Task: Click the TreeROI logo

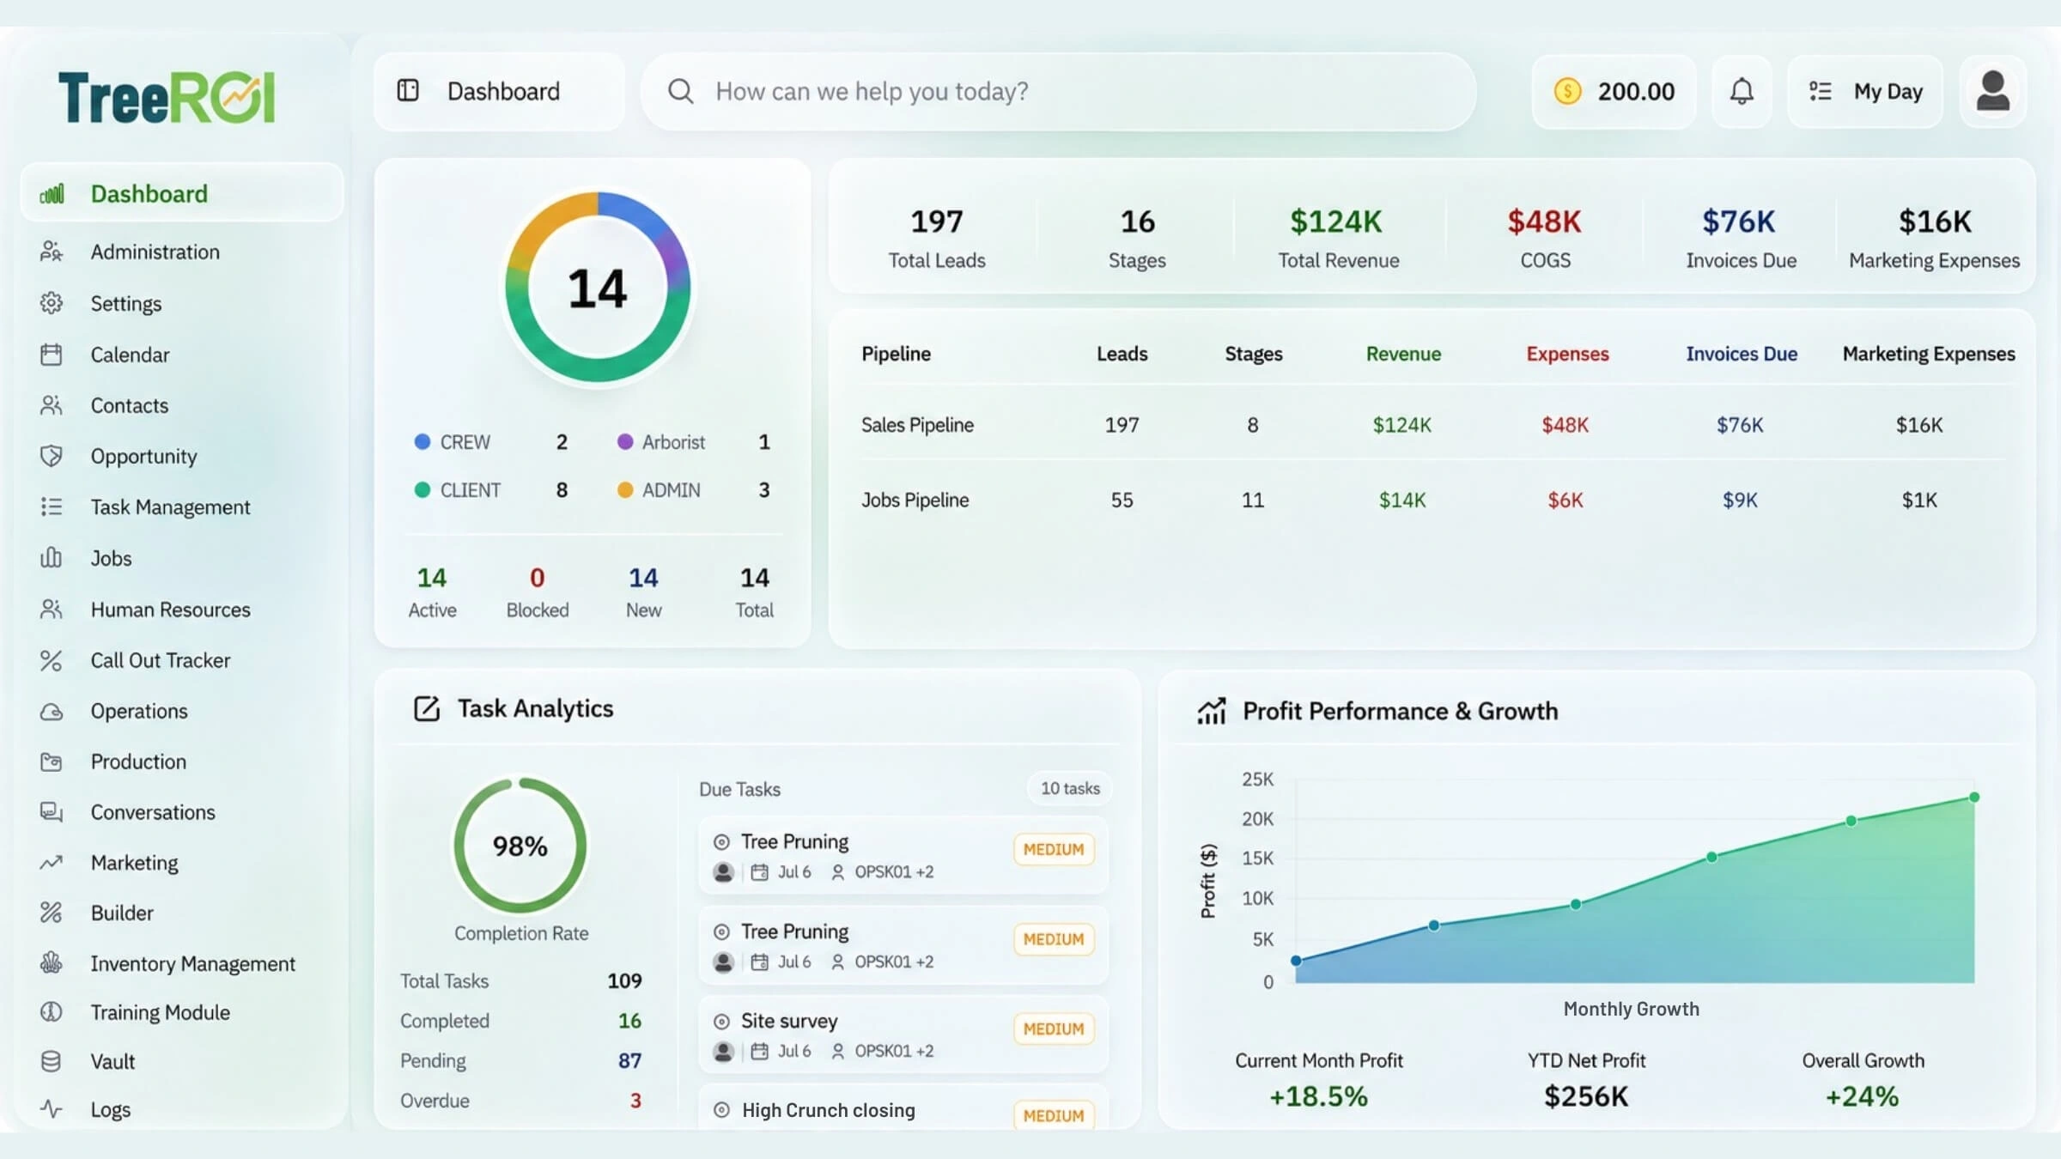Action: pyautogui.click(x=167, y=96)
